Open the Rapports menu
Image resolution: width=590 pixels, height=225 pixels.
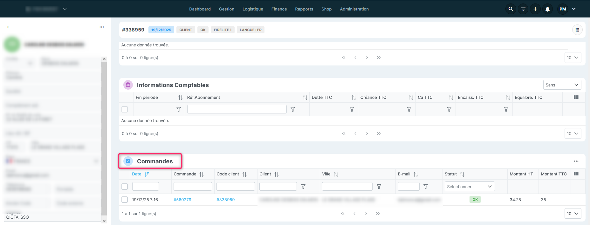[304, 9]
